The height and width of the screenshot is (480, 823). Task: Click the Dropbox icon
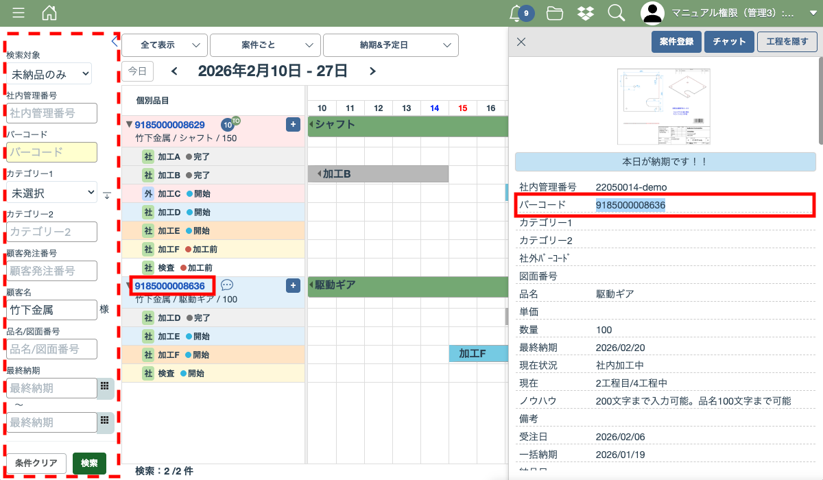pos(585,13)
